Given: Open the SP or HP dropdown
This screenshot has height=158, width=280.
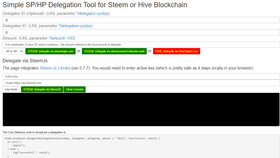Looking at the screenshot, I should point(13,51).
